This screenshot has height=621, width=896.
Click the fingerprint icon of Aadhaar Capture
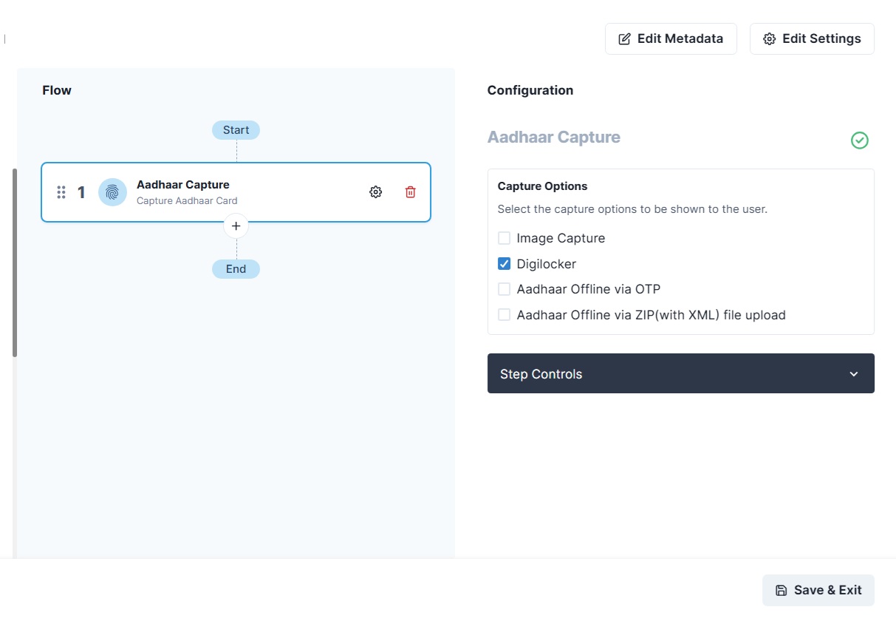112,192
